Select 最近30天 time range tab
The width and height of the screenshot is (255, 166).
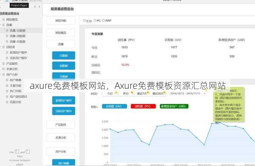coord(158,94)
